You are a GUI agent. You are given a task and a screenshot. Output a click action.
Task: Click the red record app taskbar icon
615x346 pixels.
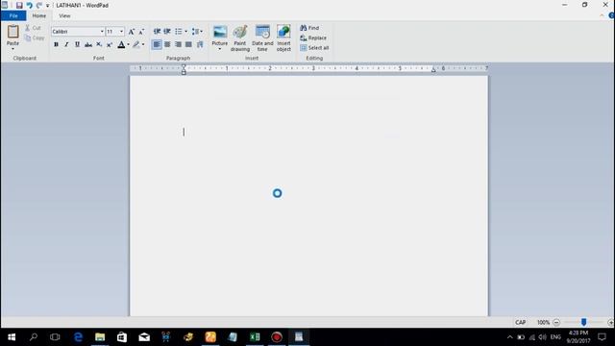point(277,337)
